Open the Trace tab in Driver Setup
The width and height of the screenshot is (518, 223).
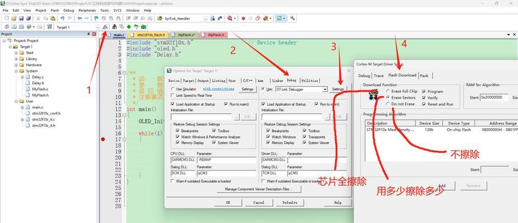[379, 75]
